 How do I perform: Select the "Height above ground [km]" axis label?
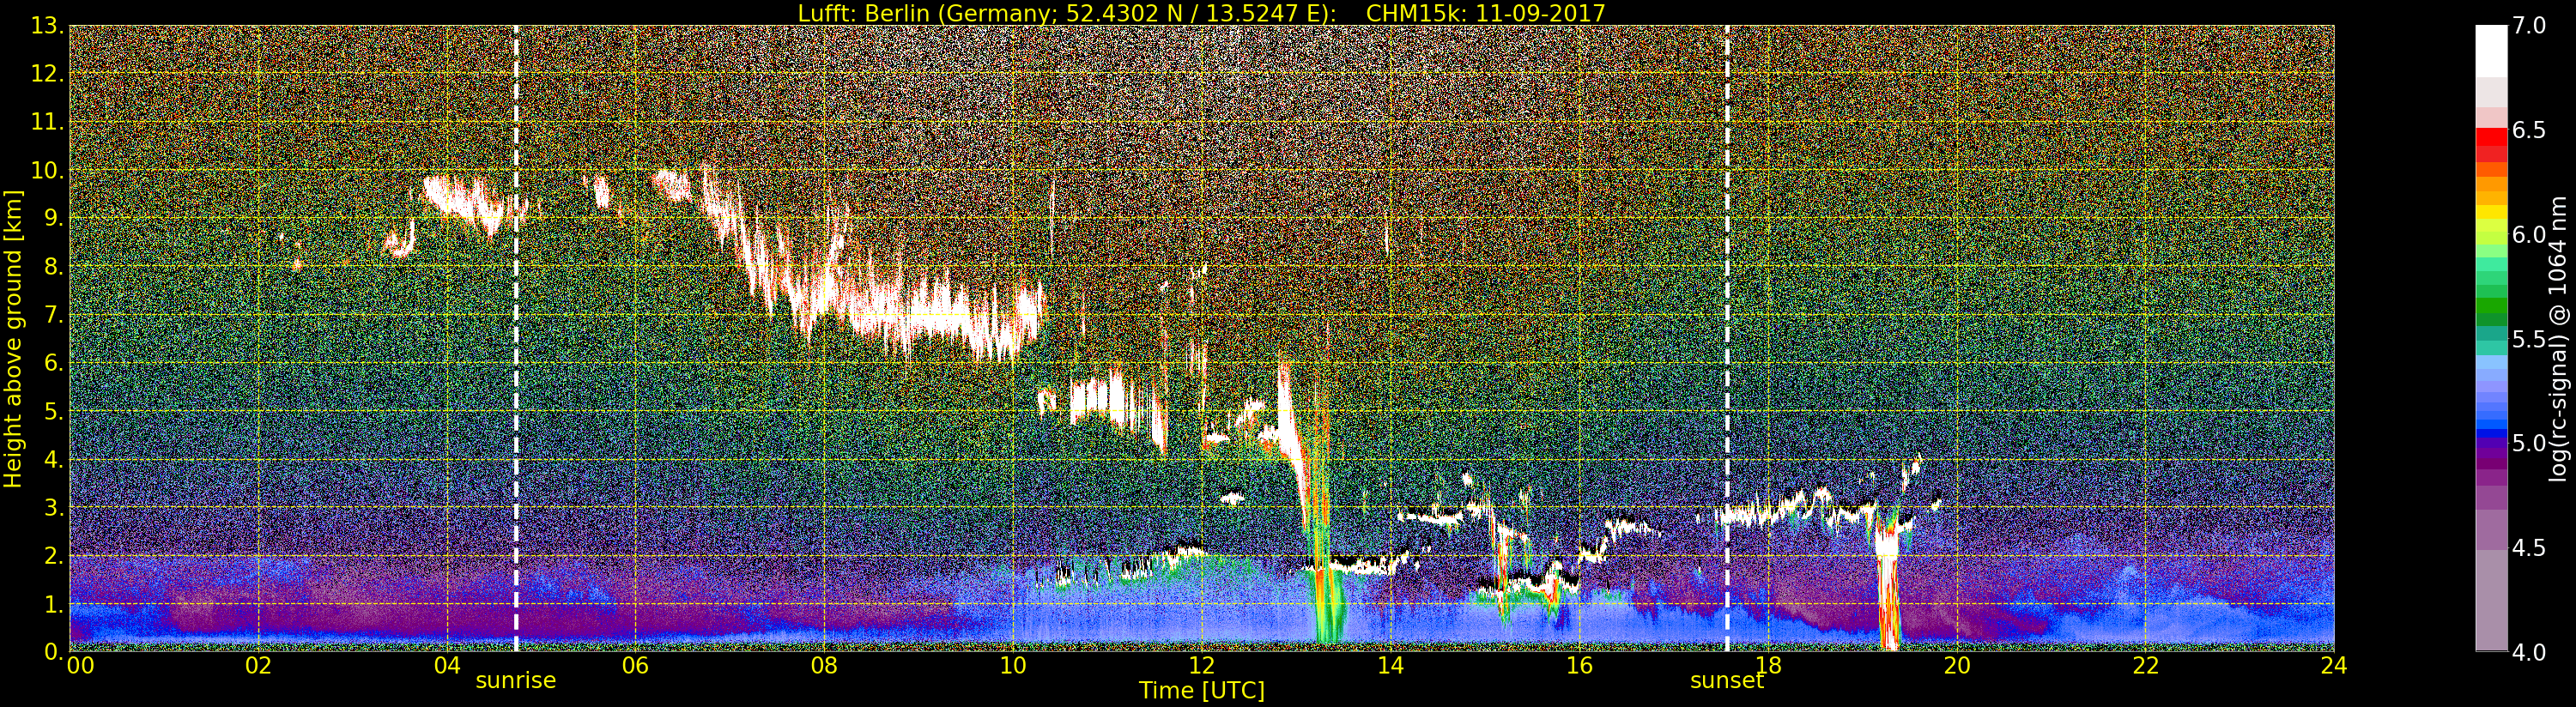[x=13, y=339]
